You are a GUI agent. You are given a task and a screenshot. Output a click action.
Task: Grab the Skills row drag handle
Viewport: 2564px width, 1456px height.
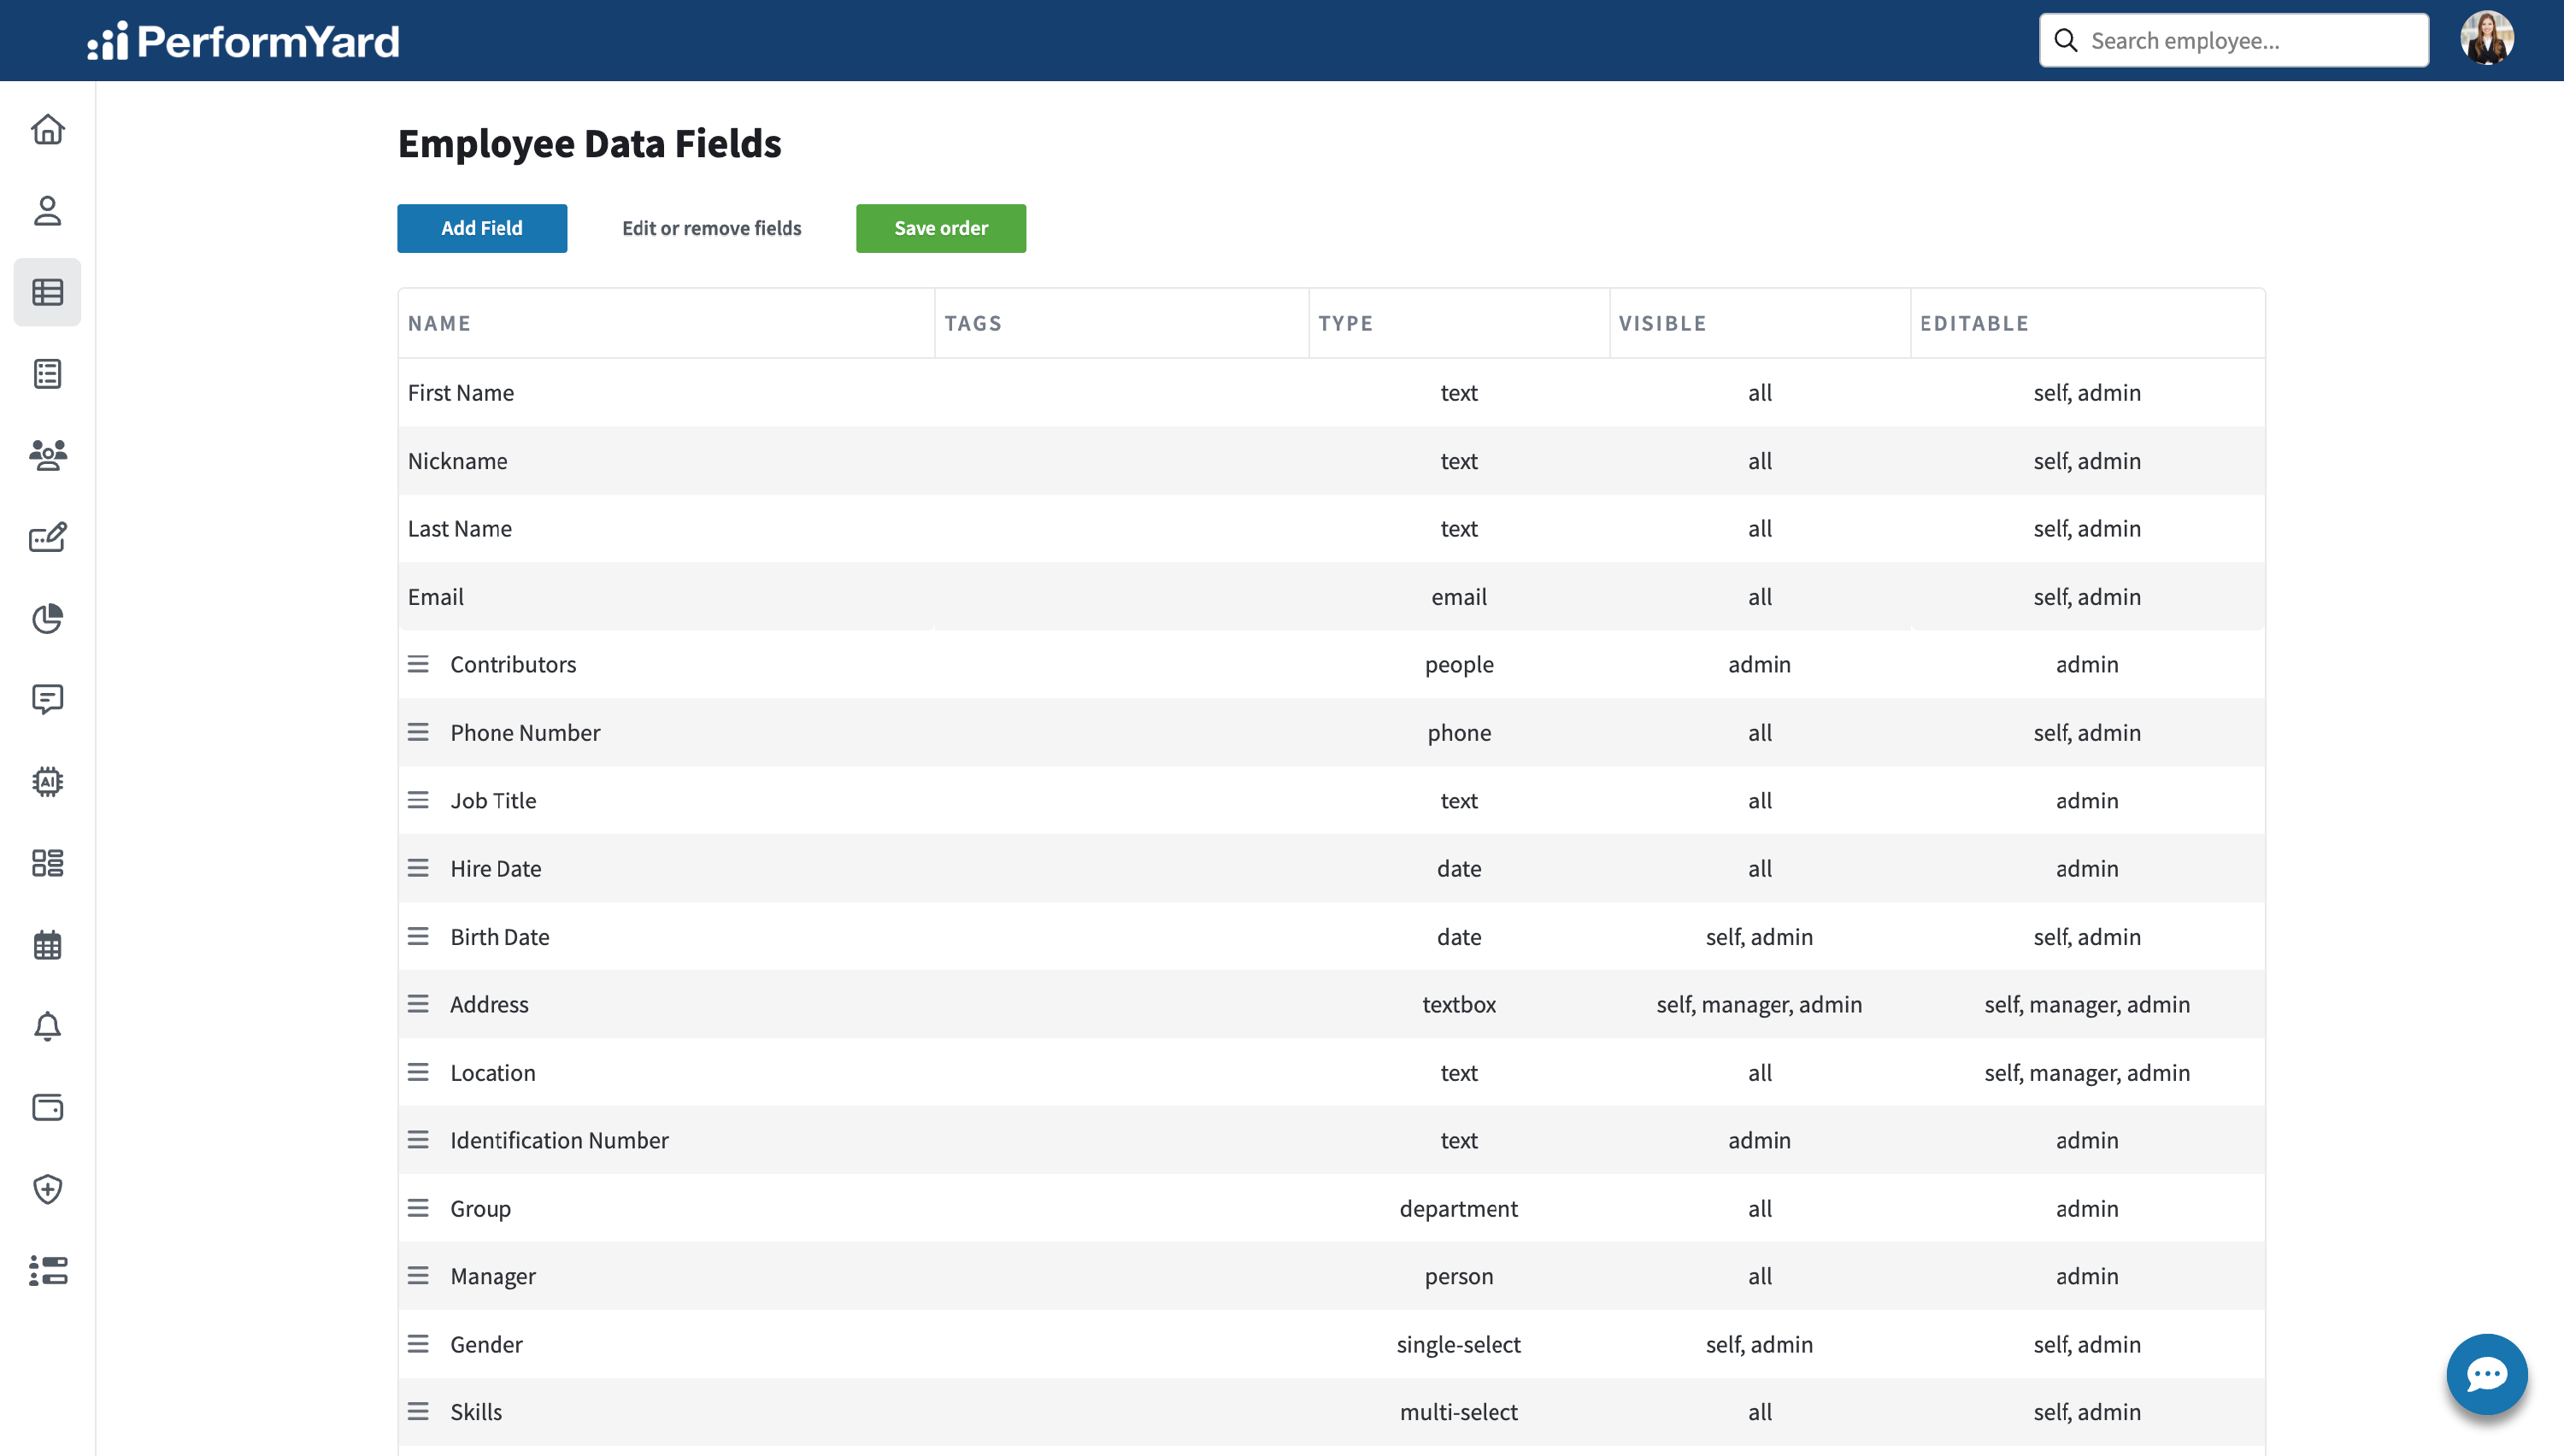point(418,1412)
